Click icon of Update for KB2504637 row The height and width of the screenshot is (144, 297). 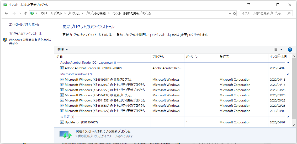point(62,122)
